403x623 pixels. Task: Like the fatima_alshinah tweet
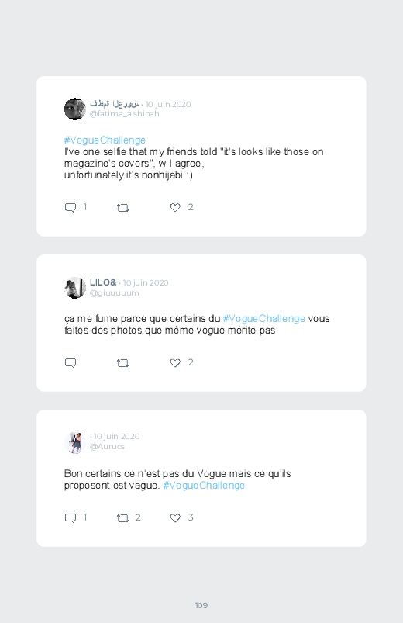click(175, 207)
